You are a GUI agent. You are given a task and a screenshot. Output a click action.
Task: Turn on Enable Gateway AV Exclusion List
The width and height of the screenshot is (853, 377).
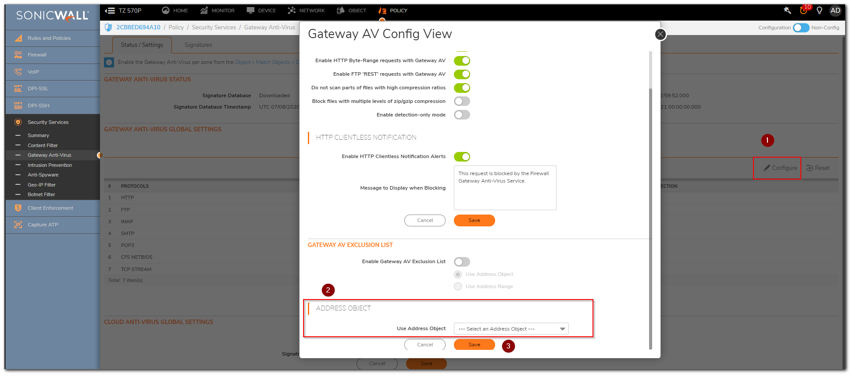(462, 262)
